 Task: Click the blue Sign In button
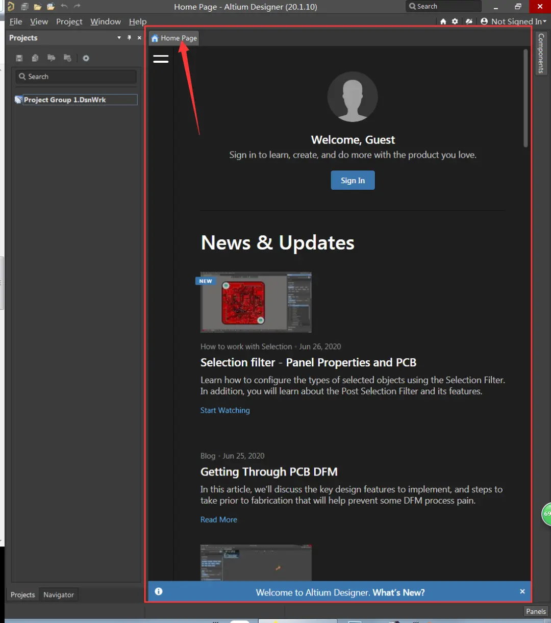click(353, 180)
